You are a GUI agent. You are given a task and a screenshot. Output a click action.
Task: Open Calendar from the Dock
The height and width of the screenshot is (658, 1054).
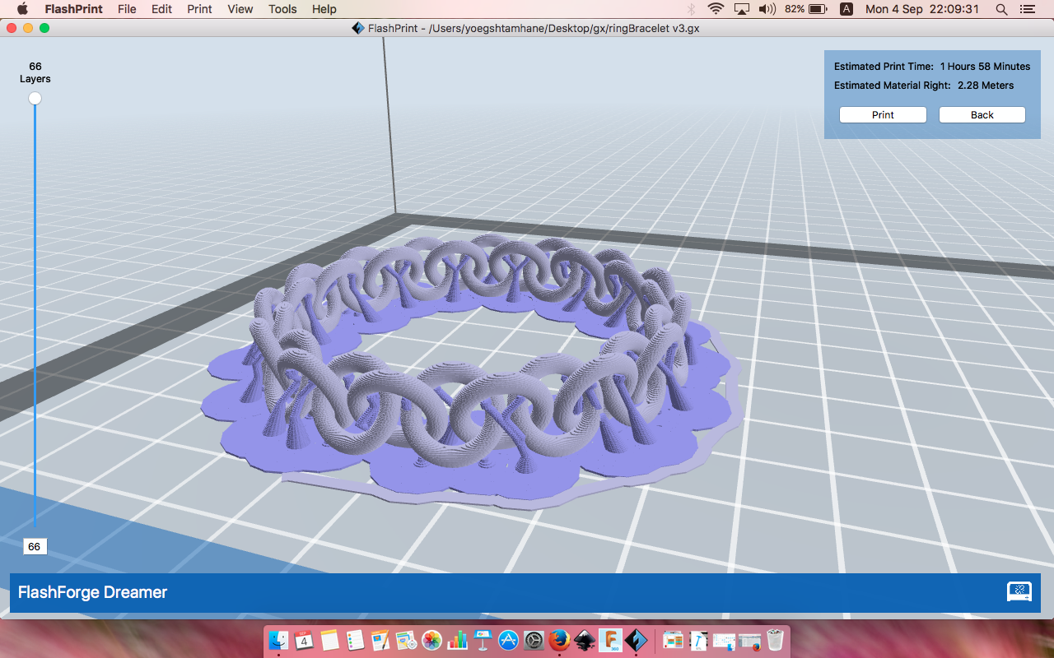pyautogui.click(x=305, y=639)
